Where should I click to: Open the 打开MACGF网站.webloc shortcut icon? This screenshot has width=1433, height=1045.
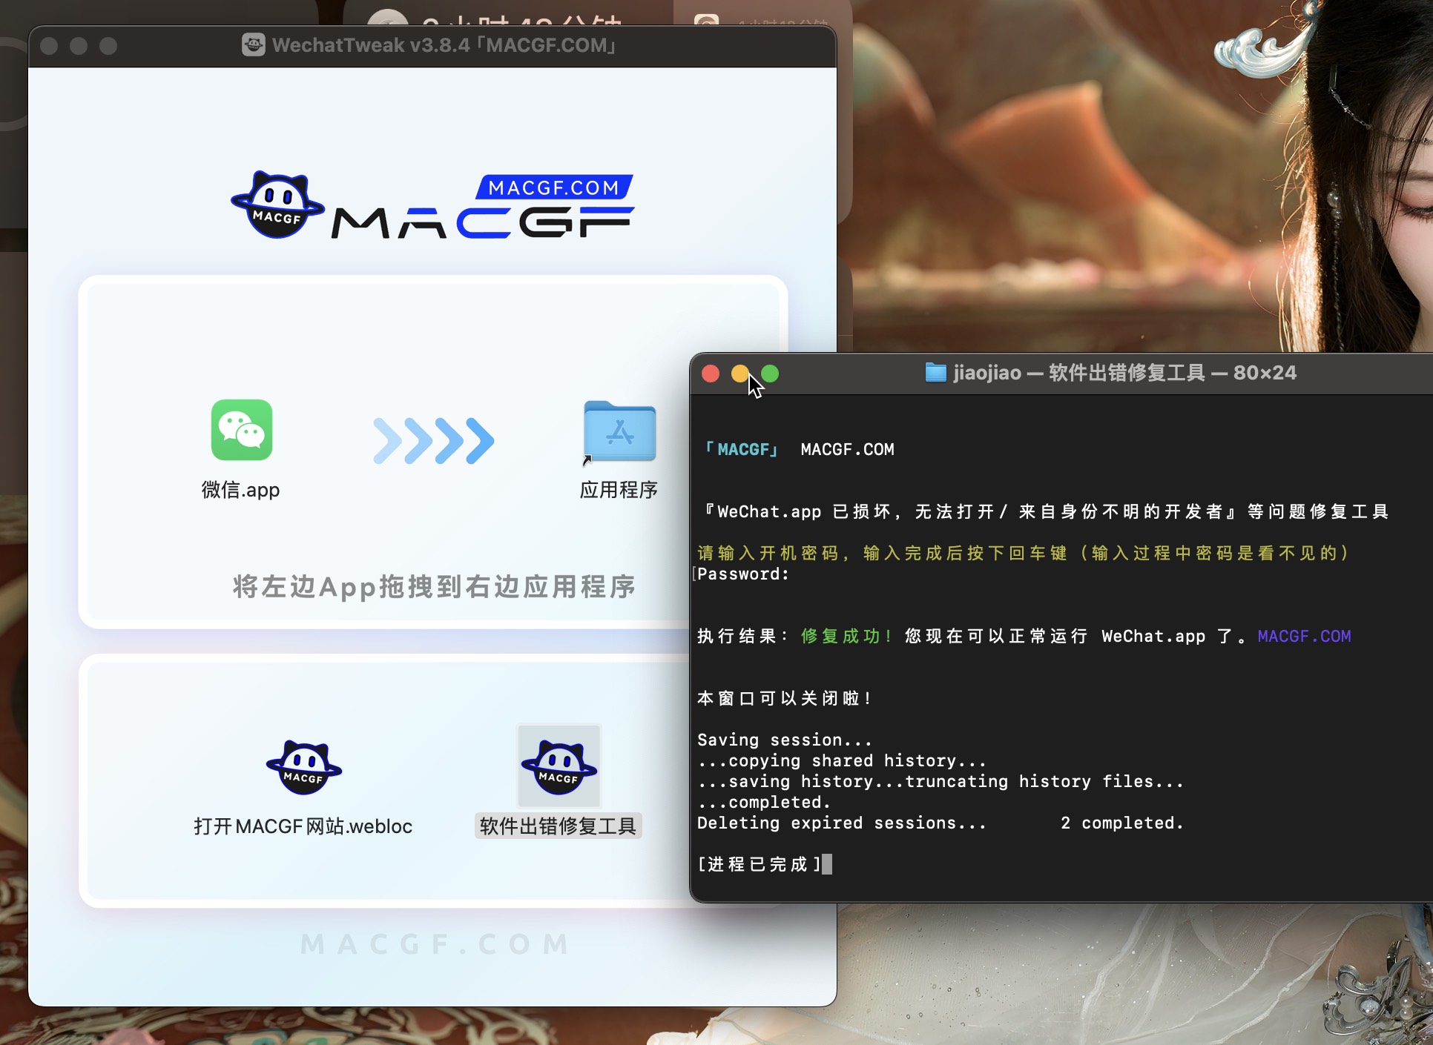[x=304, y=767]
